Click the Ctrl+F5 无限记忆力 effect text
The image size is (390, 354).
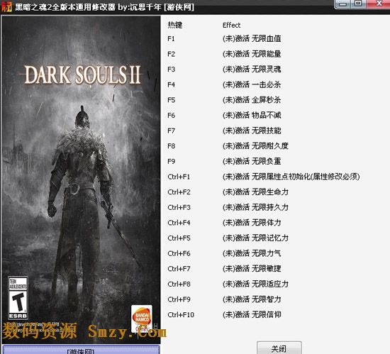pyautogui.click(x=255, y=238)
